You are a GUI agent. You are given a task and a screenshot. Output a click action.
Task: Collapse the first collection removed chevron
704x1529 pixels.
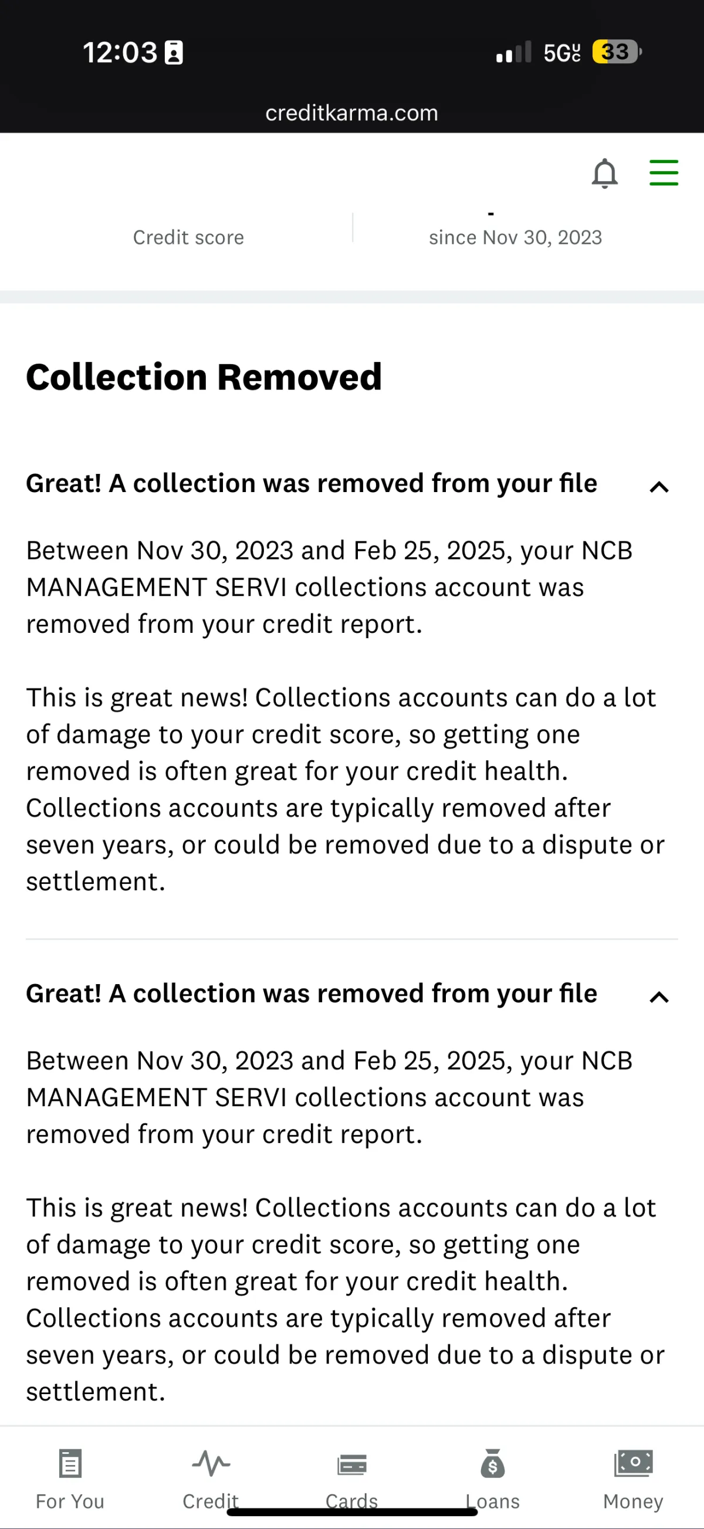pyautogui.click(x=659, y=487)
